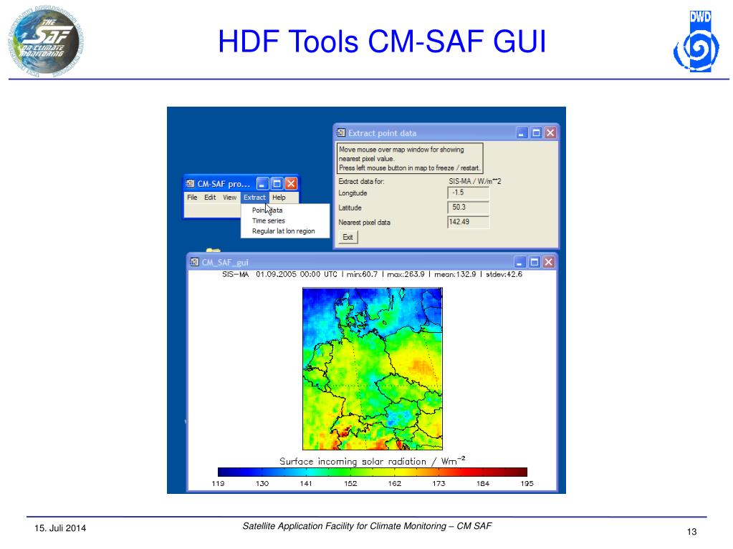The height and width of the screenshot is (549, 733).
Task: Click the Exit button in Extract point data
Action: point(348,237)
